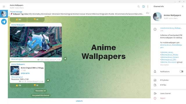
Task: Click the November 20 date badge
Action: (40, 91)
